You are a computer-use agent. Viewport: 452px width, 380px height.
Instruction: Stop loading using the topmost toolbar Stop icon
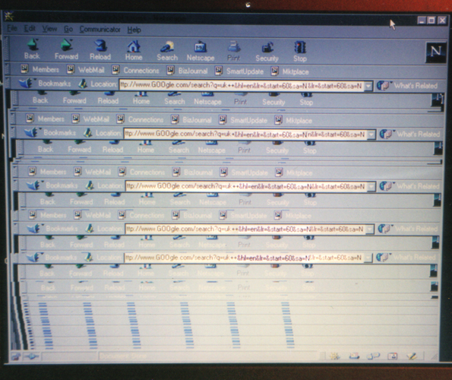coord(300,52)
